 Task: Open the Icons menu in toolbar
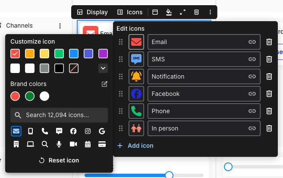coord(130,12)
